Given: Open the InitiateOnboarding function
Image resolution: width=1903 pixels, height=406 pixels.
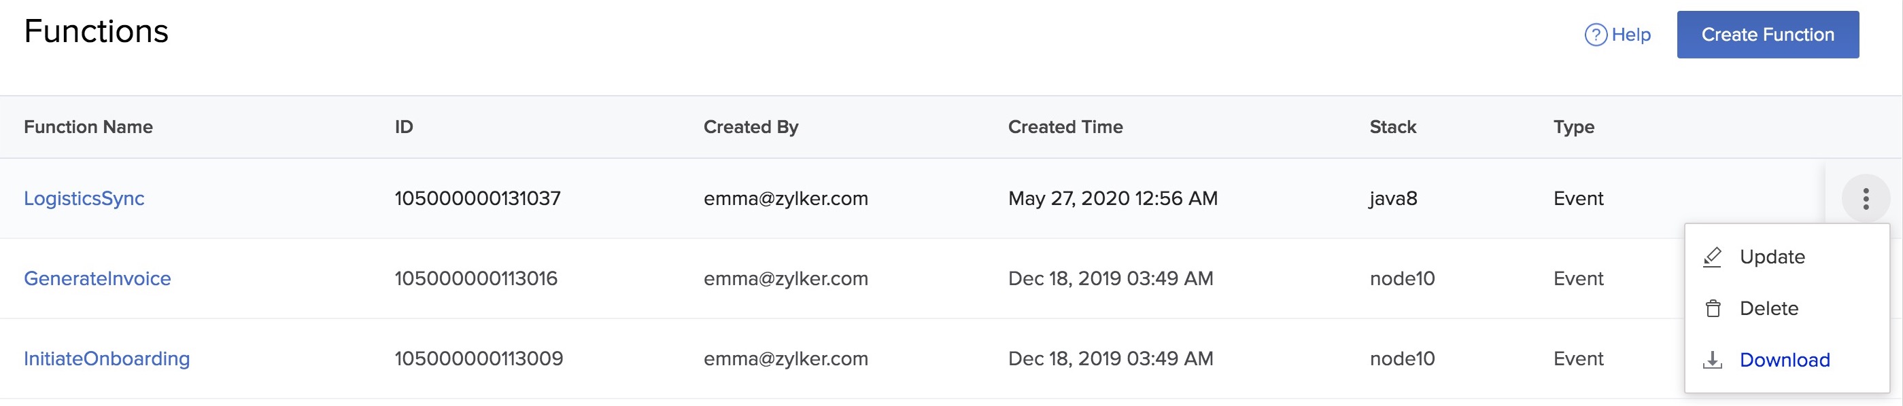Looking at the screenshot, I should point(107,358).
